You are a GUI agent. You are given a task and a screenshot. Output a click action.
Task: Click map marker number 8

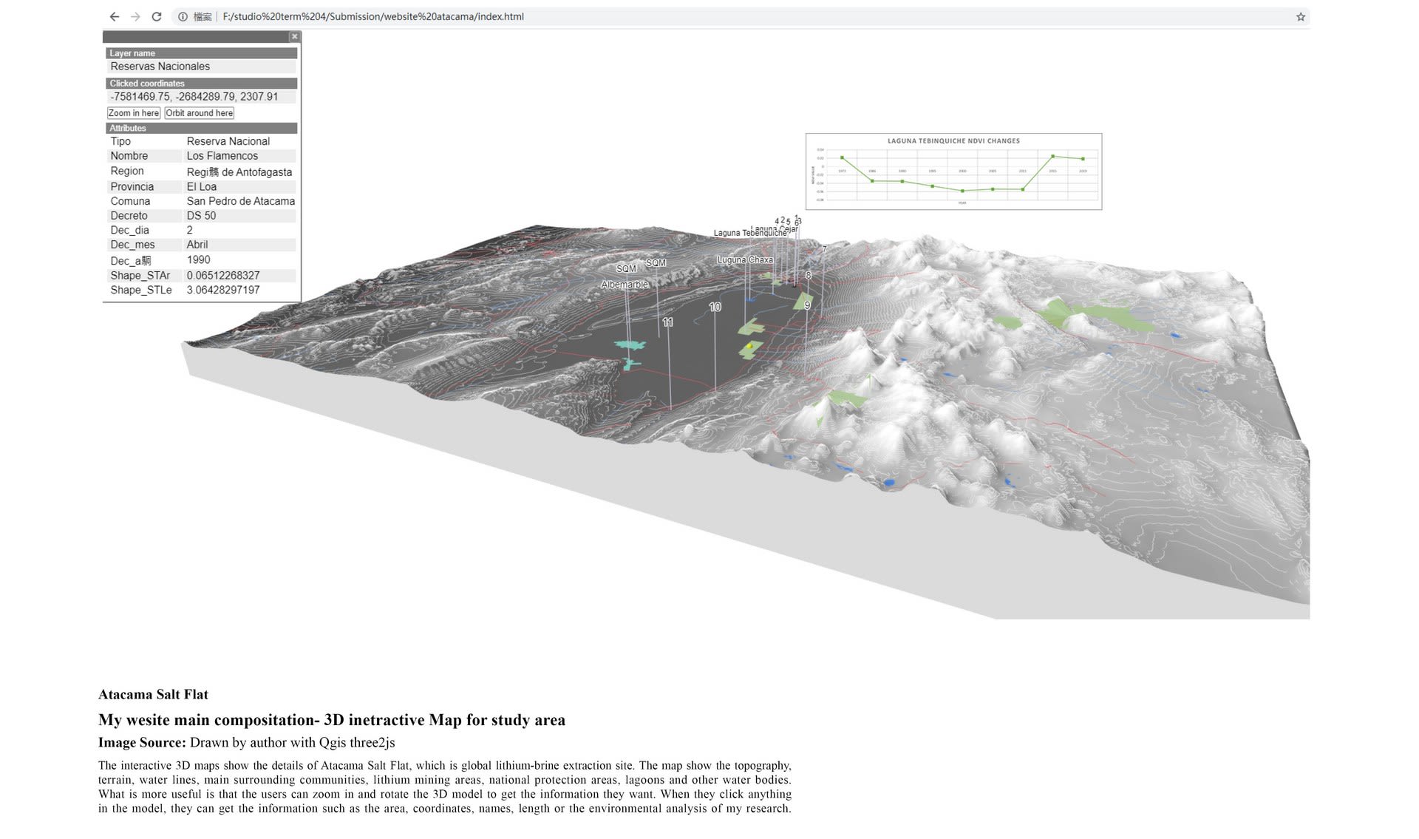tap(808, 275)
